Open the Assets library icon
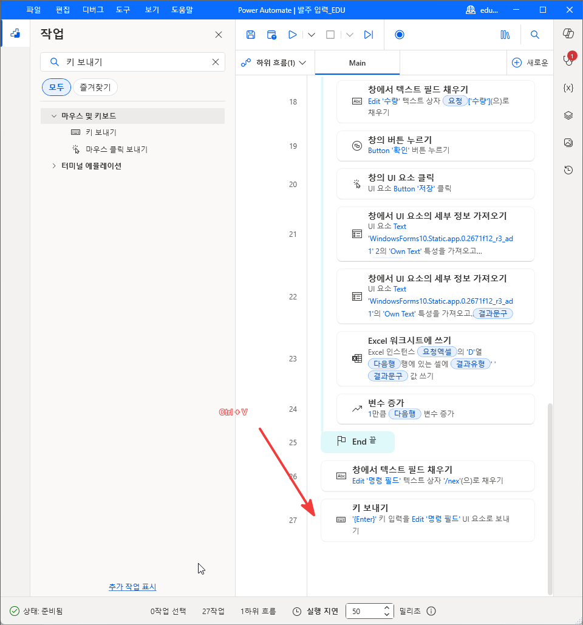Image resolution: width=583 pixels, height=625 pixels. pos(505,35)
